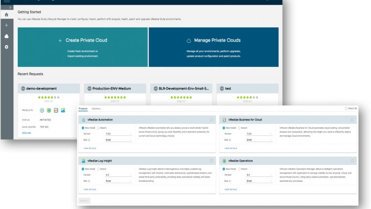Screen dimensions: 371x209
Task: Check the vRealize Automation checkbox
Action: tap(212, 120)
